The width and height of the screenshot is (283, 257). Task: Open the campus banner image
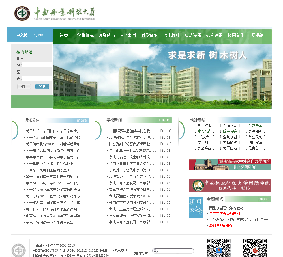point(163,76)
